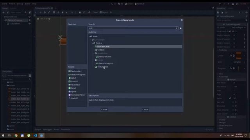Click the TextEdit node type icon
The image size is (250, 140).
[96, 50]
